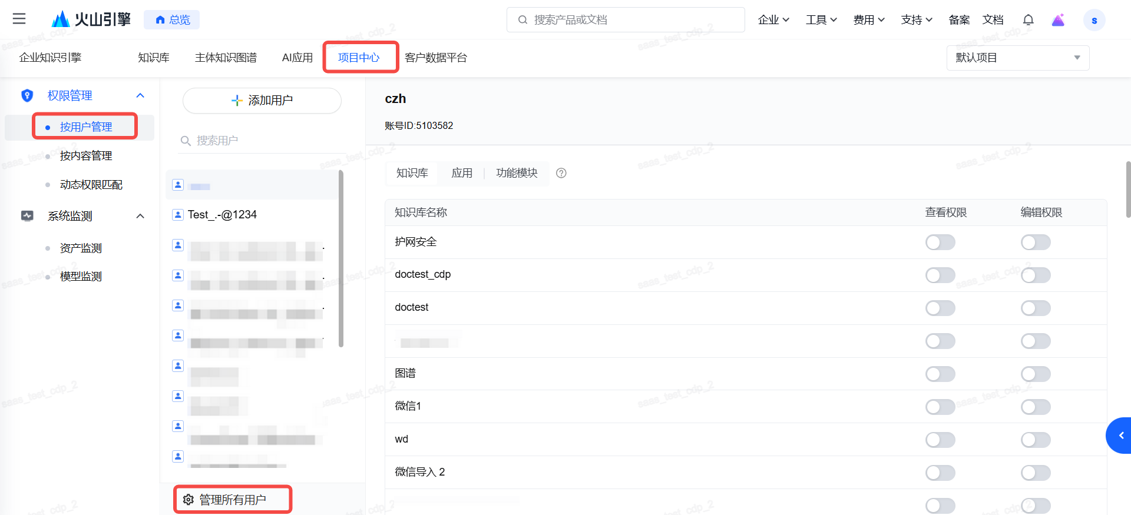Toggle 编辑权限 for 护网安全

1036,242
